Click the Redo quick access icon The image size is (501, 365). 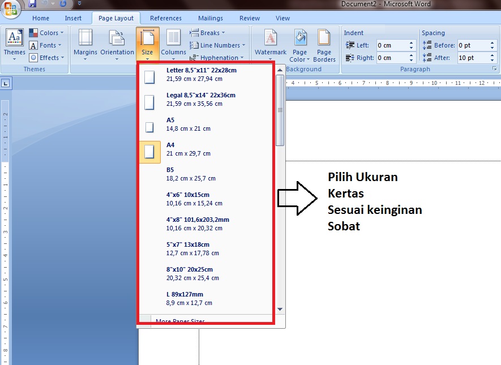click(x=63, y=3)
